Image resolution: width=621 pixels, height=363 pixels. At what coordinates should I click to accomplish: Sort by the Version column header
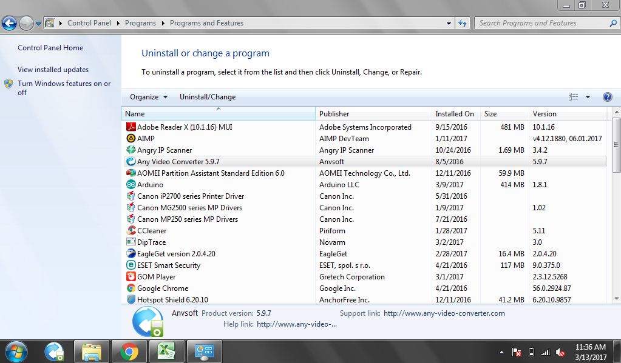pos(568,113)
